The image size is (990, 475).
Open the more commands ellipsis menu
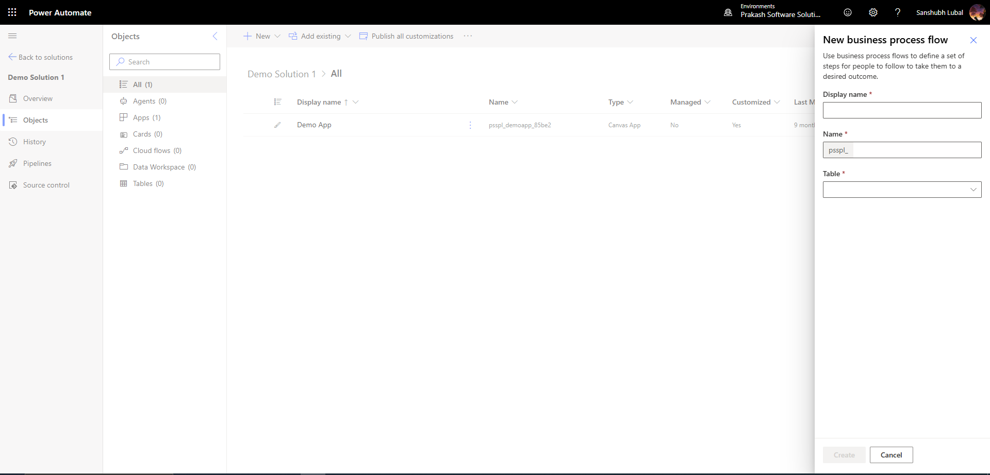tap(468, 36)
